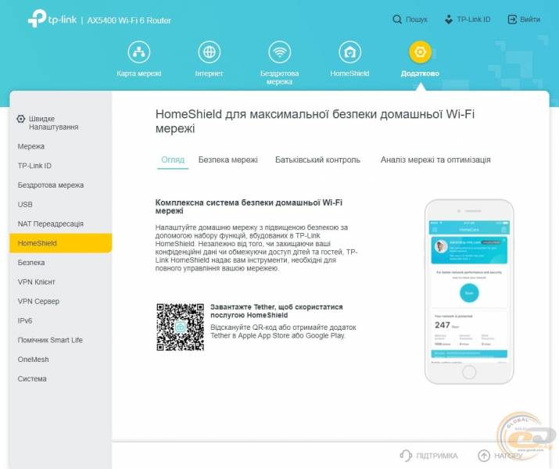Image resolution: width=559 pixels, height=469 pixels.
Task: Click the Нагору up-arrow icon
Action: click(x=484, y=455)
